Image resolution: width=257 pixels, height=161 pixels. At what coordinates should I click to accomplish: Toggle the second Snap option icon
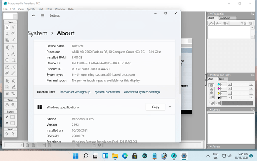coord(13,134)
